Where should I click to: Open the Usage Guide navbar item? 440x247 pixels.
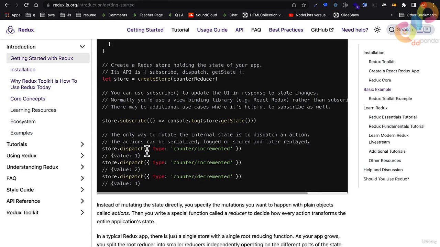tap(212, 30)
